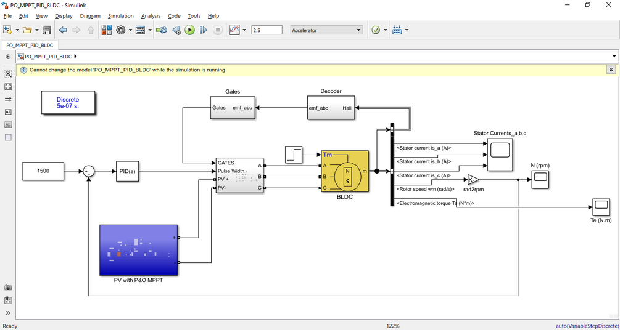The image size is (620, 330).
Task: Click the Save model icon
Action: [47, 30]
